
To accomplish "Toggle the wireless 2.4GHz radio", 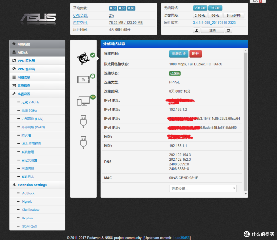I will (x=200, y=8).
